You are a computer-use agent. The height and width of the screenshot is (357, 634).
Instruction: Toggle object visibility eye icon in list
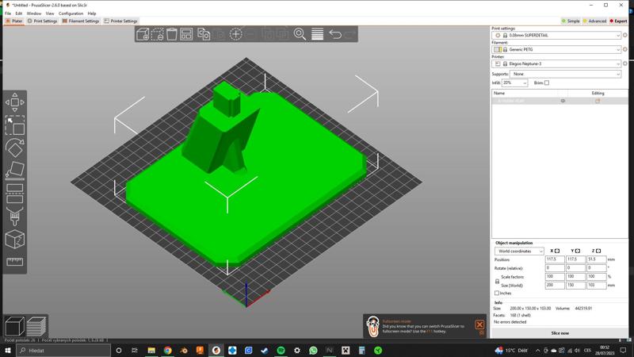(563, 101)
